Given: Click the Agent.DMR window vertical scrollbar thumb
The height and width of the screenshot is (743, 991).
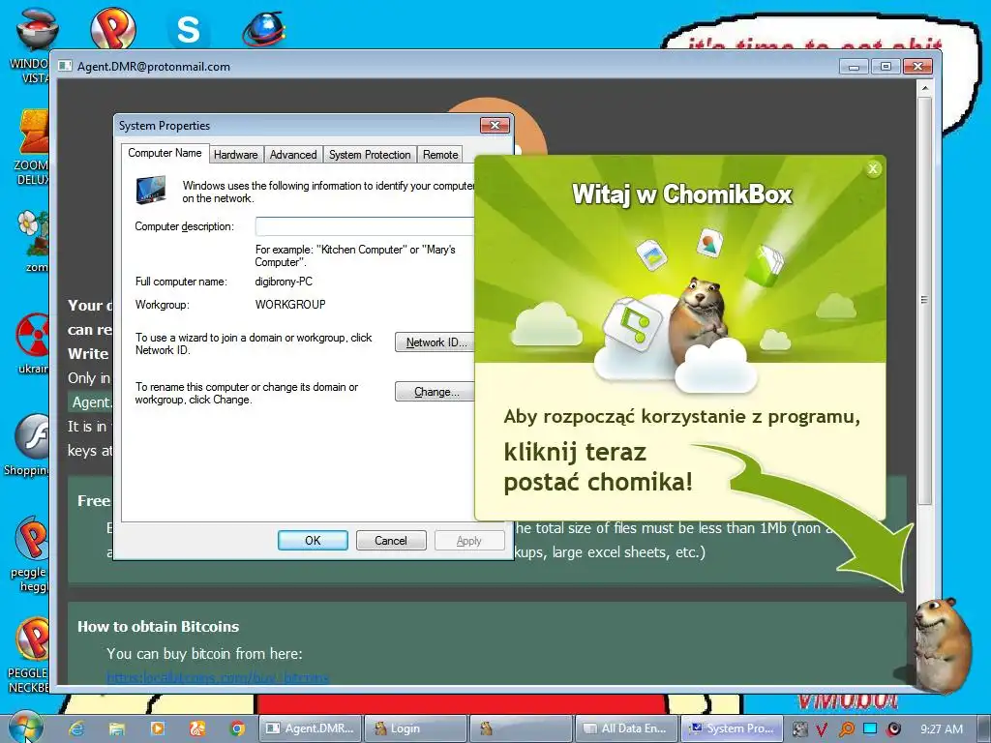Looking at the screenshot, I should coord(924,300).
